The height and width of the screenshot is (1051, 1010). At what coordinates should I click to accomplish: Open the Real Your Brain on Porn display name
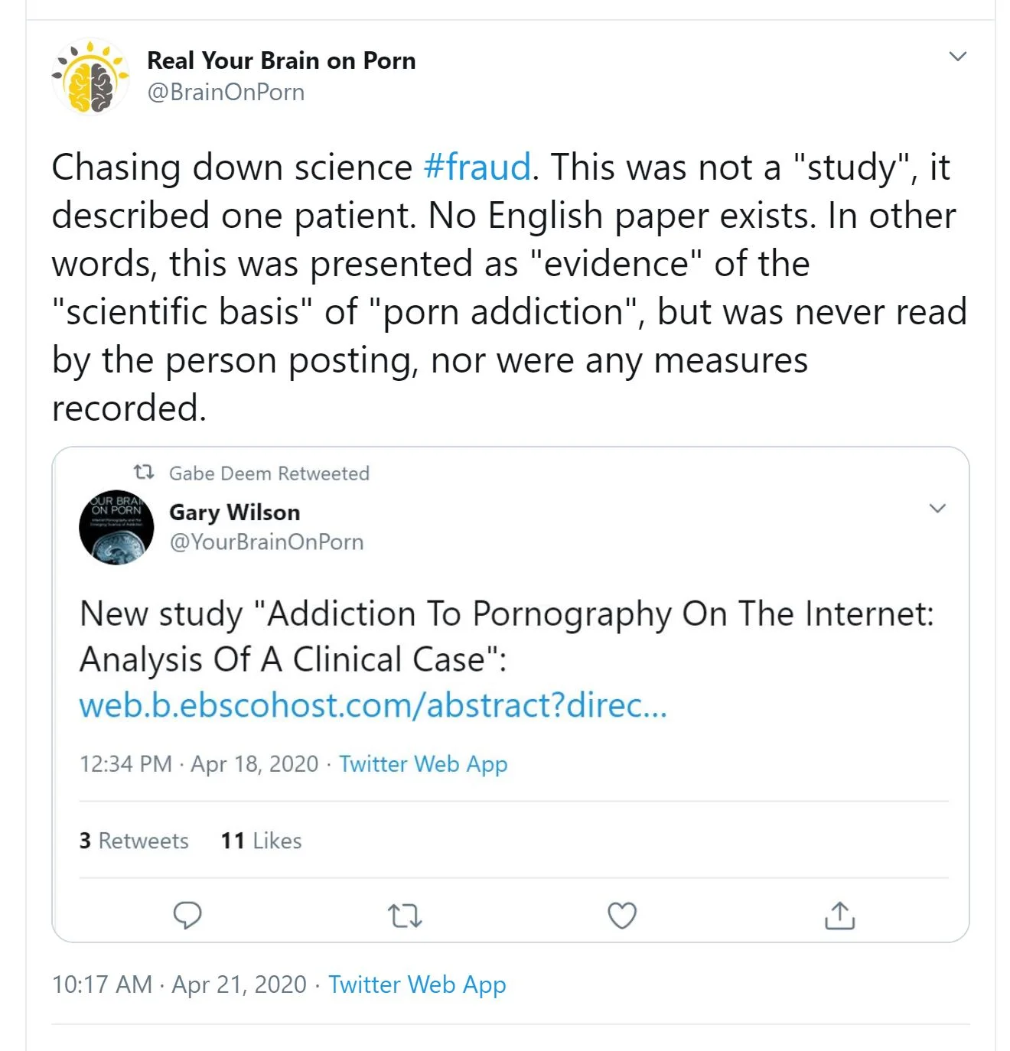pos(281,60)
